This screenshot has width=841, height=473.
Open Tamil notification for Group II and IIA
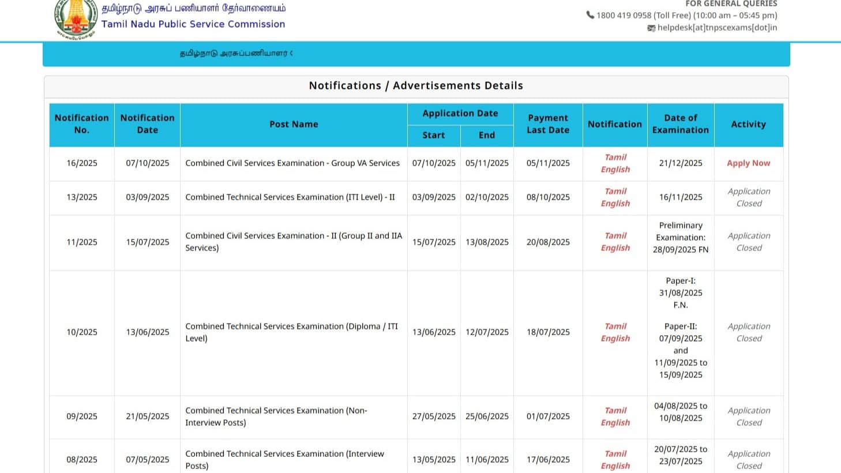click(615, 235)
